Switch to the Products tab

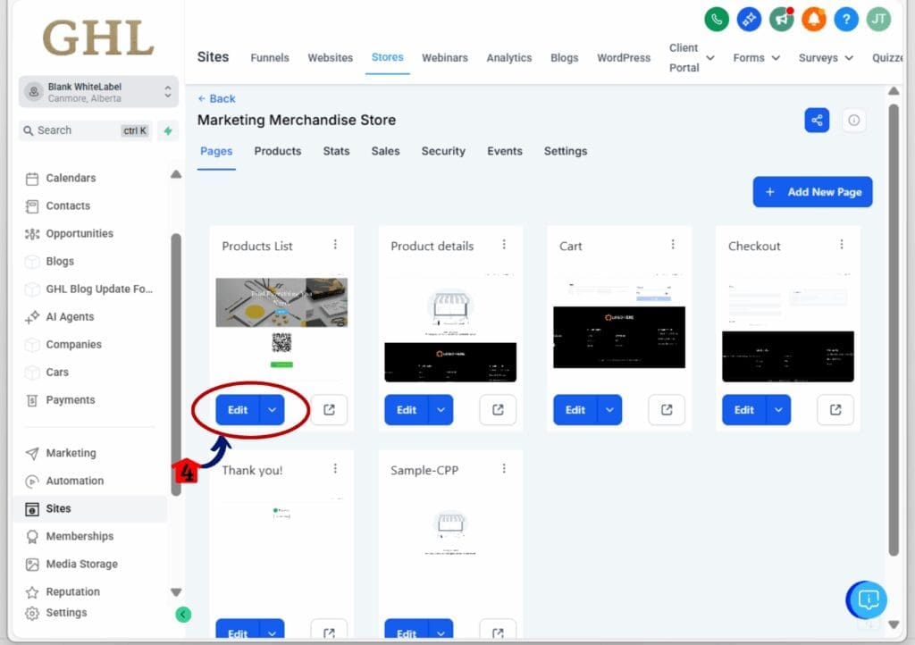(x=277, y=151)
